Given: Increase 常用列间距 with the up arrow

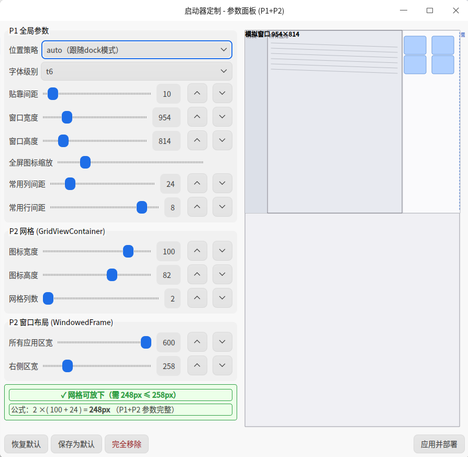Looking at the screenshot, I should click(197, 184).
